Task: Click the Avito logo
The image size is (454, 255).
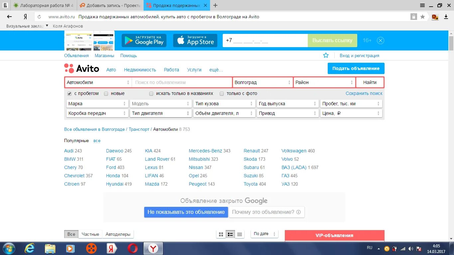Action: click(81, 68)
